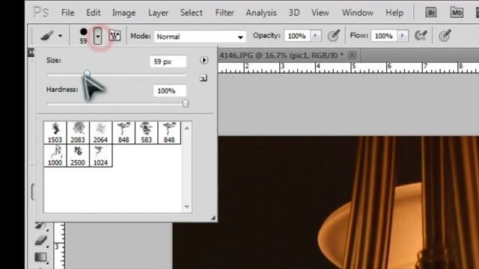
Task: Select the Eraser tool
Action: (40, 240)
